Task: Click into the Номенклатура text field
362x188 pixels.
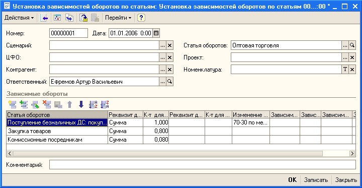Action: (286, 70)
